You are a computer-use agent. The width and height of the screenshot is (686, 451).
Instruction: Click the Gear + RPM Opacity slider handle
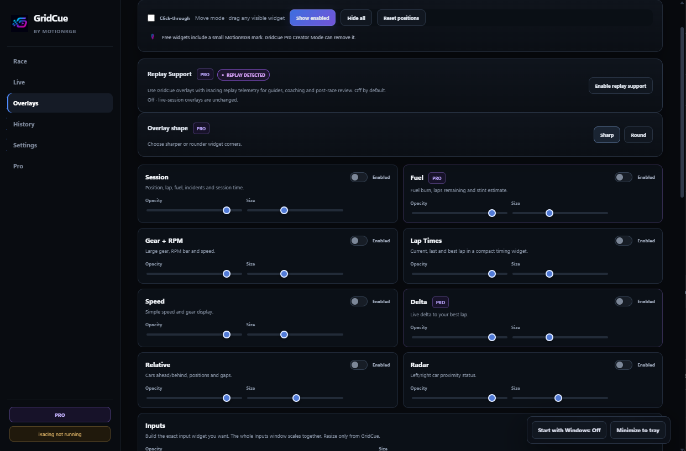[x=227, y=274]
